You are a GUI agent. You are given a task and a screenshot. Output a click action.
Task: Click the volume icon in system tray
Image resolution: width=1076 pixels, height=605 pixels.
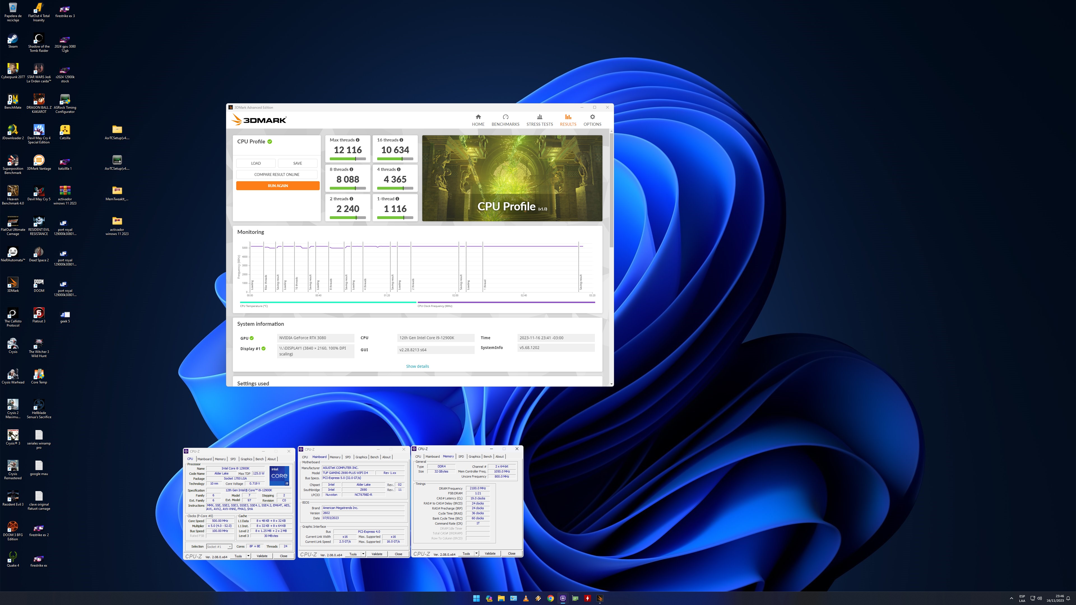(x=1039, y=598)
